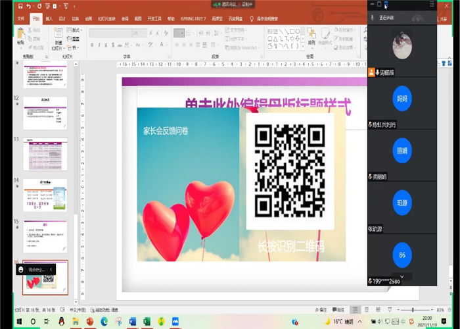This screenshot has width=460, height=329.
Task: Increase font size with the larger A icon
Action: pos(150,33)
